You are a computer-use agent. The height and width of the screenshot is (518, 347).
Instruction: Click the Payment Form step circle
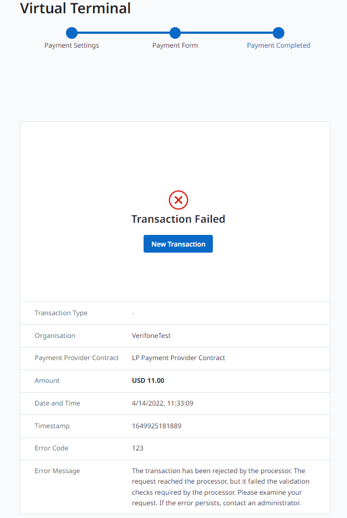pos(175,33)
